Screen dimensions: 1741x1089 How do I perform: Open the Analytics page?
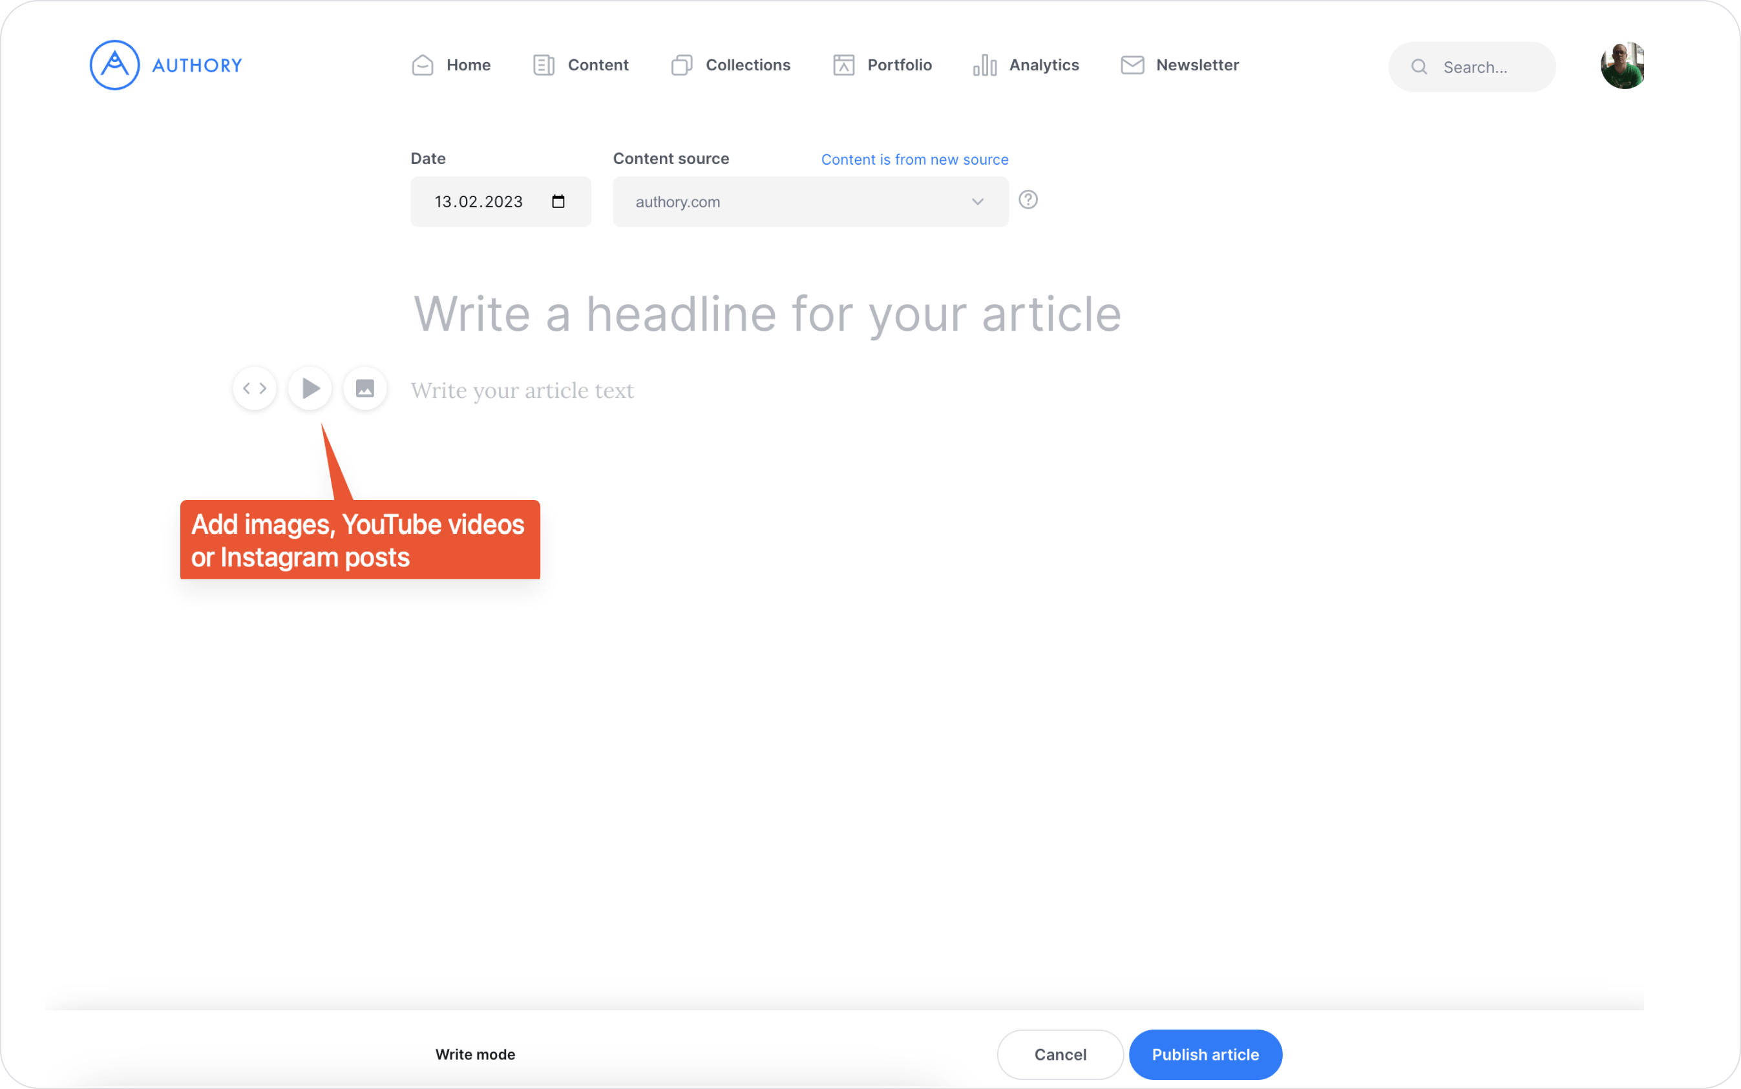(x=1026, y=65)
